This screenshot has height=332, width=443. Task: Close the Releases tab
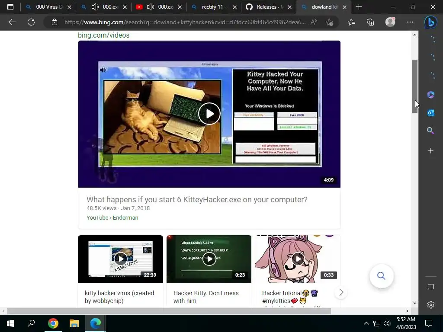[289, 7]
